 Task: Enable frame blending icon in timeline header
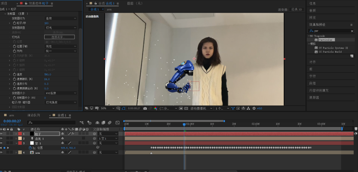point(103,123)
